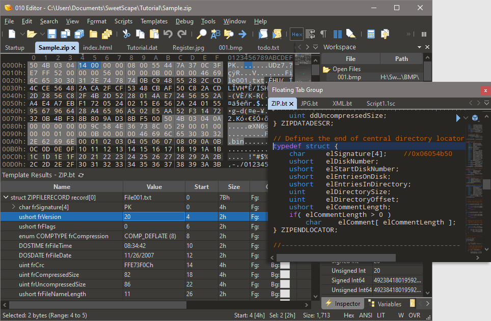Viewport: 491px width, 321px height.
Task: Click the Save As toolbar icon
Action: point(65,34)
